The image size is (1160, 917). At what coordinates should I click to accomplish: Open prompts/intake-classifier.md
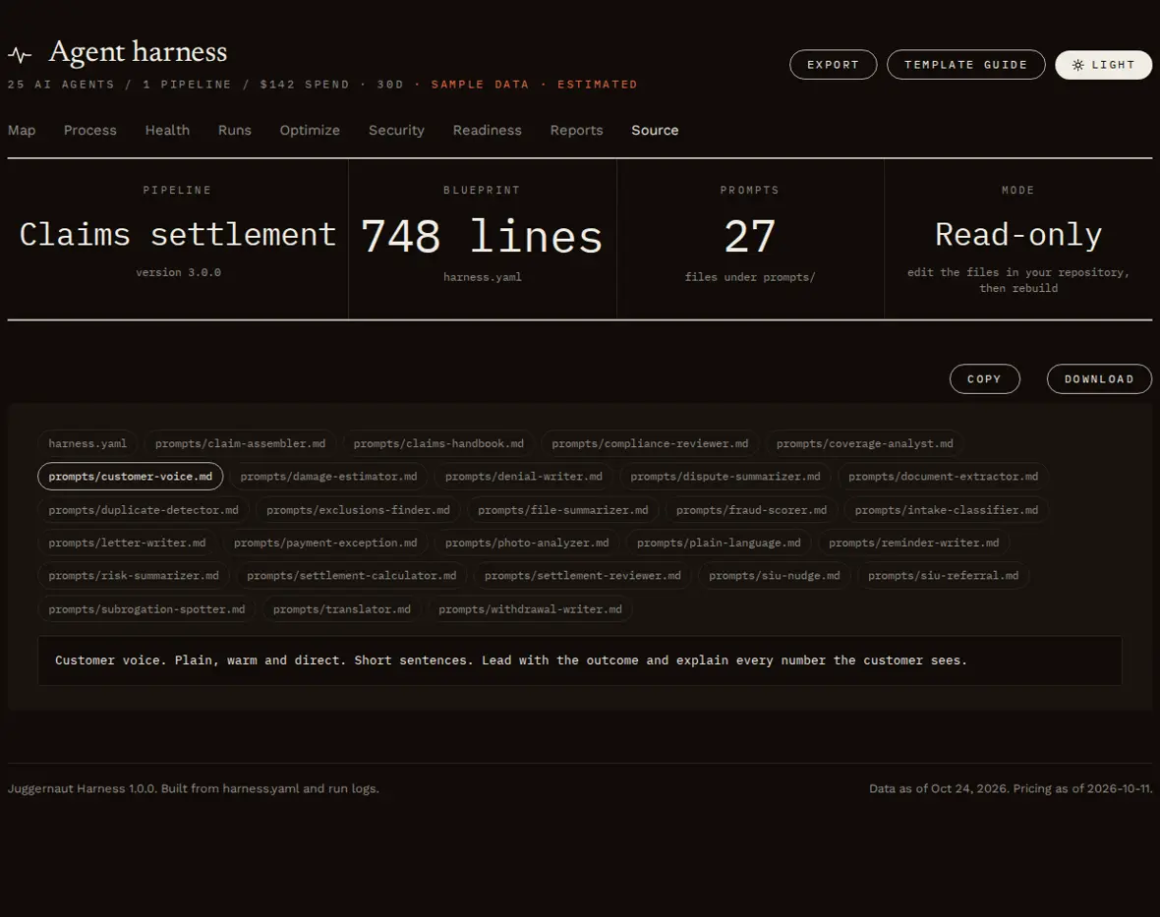[947, 510]
